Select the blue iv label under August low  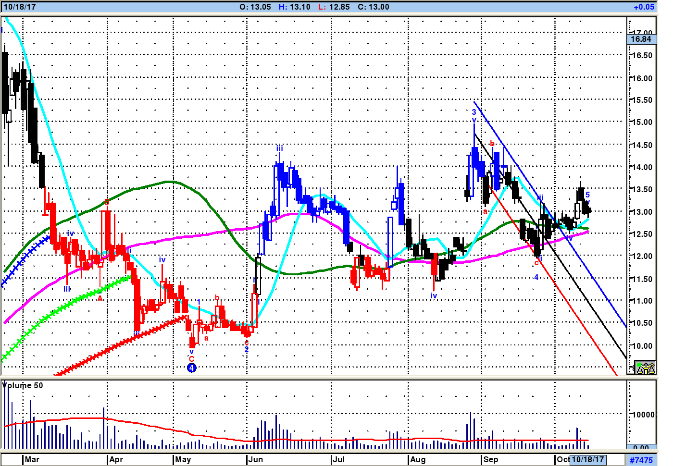point(434,296)
